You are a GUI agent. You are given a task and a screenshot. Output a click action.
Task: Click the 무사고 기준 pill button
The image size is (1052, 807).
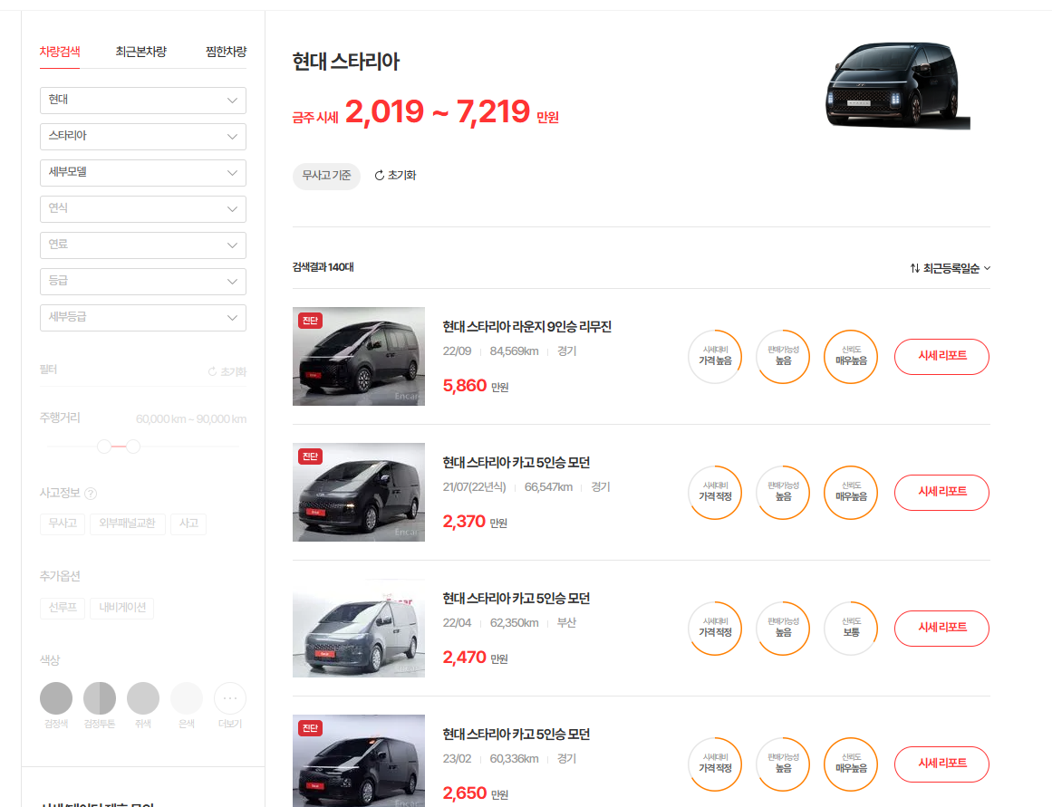click(326, 176)
